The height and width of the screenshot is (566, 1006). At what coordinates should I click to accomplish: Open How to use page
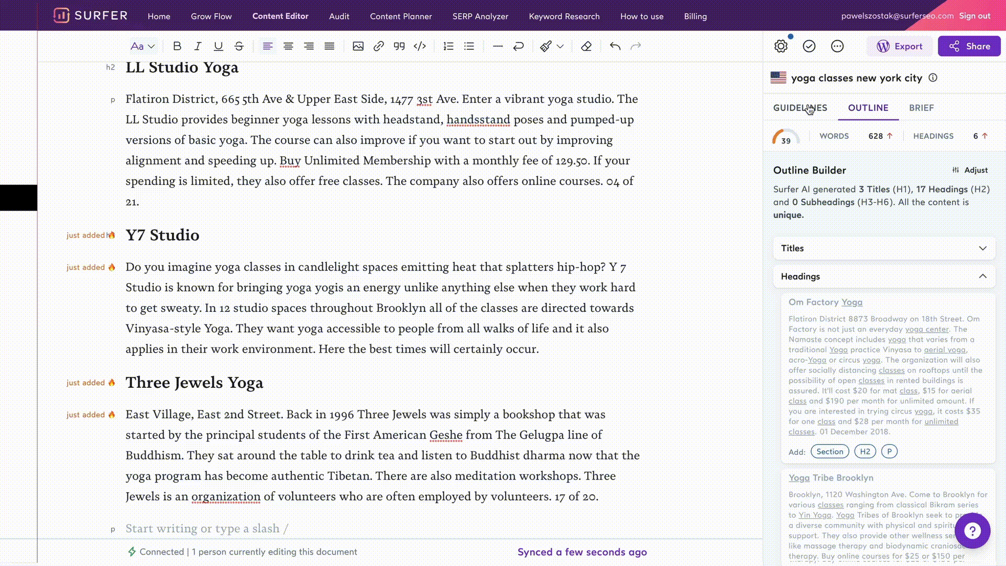642,16
